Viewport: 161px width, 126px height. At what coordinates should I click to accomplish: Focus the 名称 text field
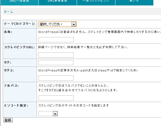(56, 40)
